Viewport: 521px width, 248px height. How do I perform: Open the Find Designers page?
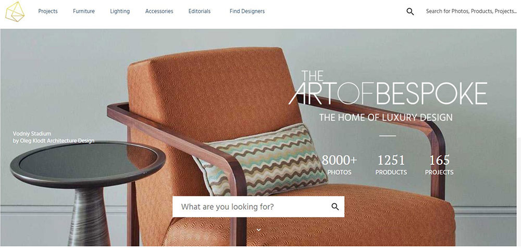tap(247, 11)
